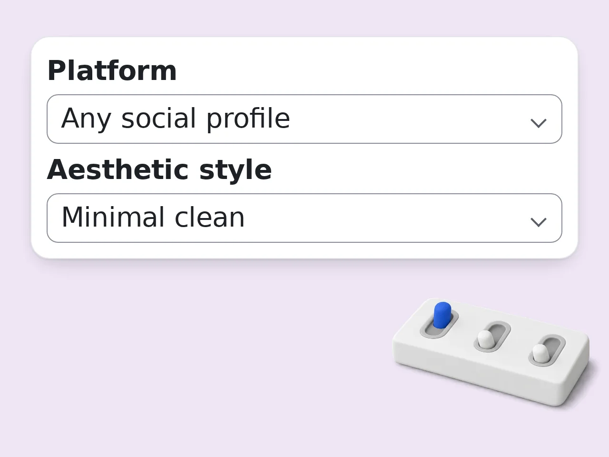The height and width of the screenshot is (457, 609).
Task: Toggle the middle white switch knob
Action: pyautogui.click(x=485, y=339)
